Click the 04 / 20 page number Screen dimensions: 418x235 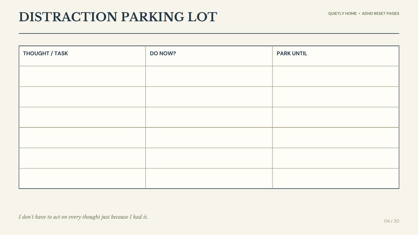[x=392, y=221]
